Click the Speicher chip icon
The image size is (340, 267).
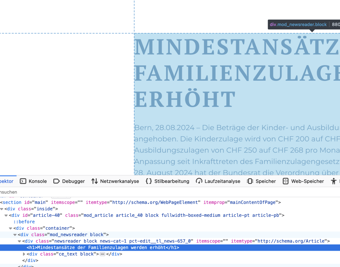[250, 181]
